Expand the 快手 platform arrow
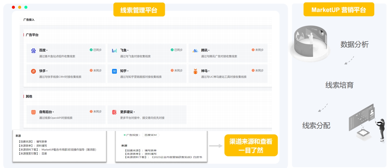 click(47, 71)
